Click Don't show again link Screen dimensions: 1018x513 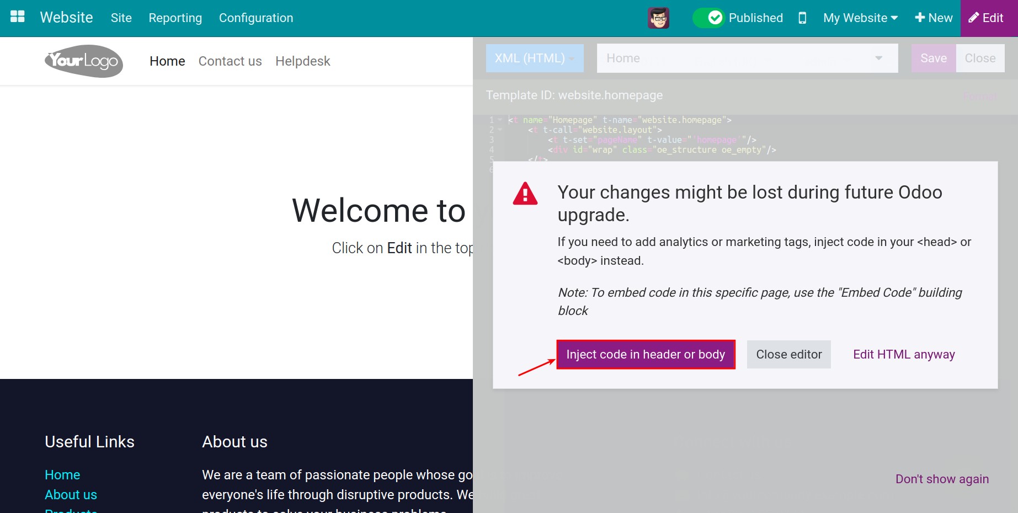[x=942, y=479]
